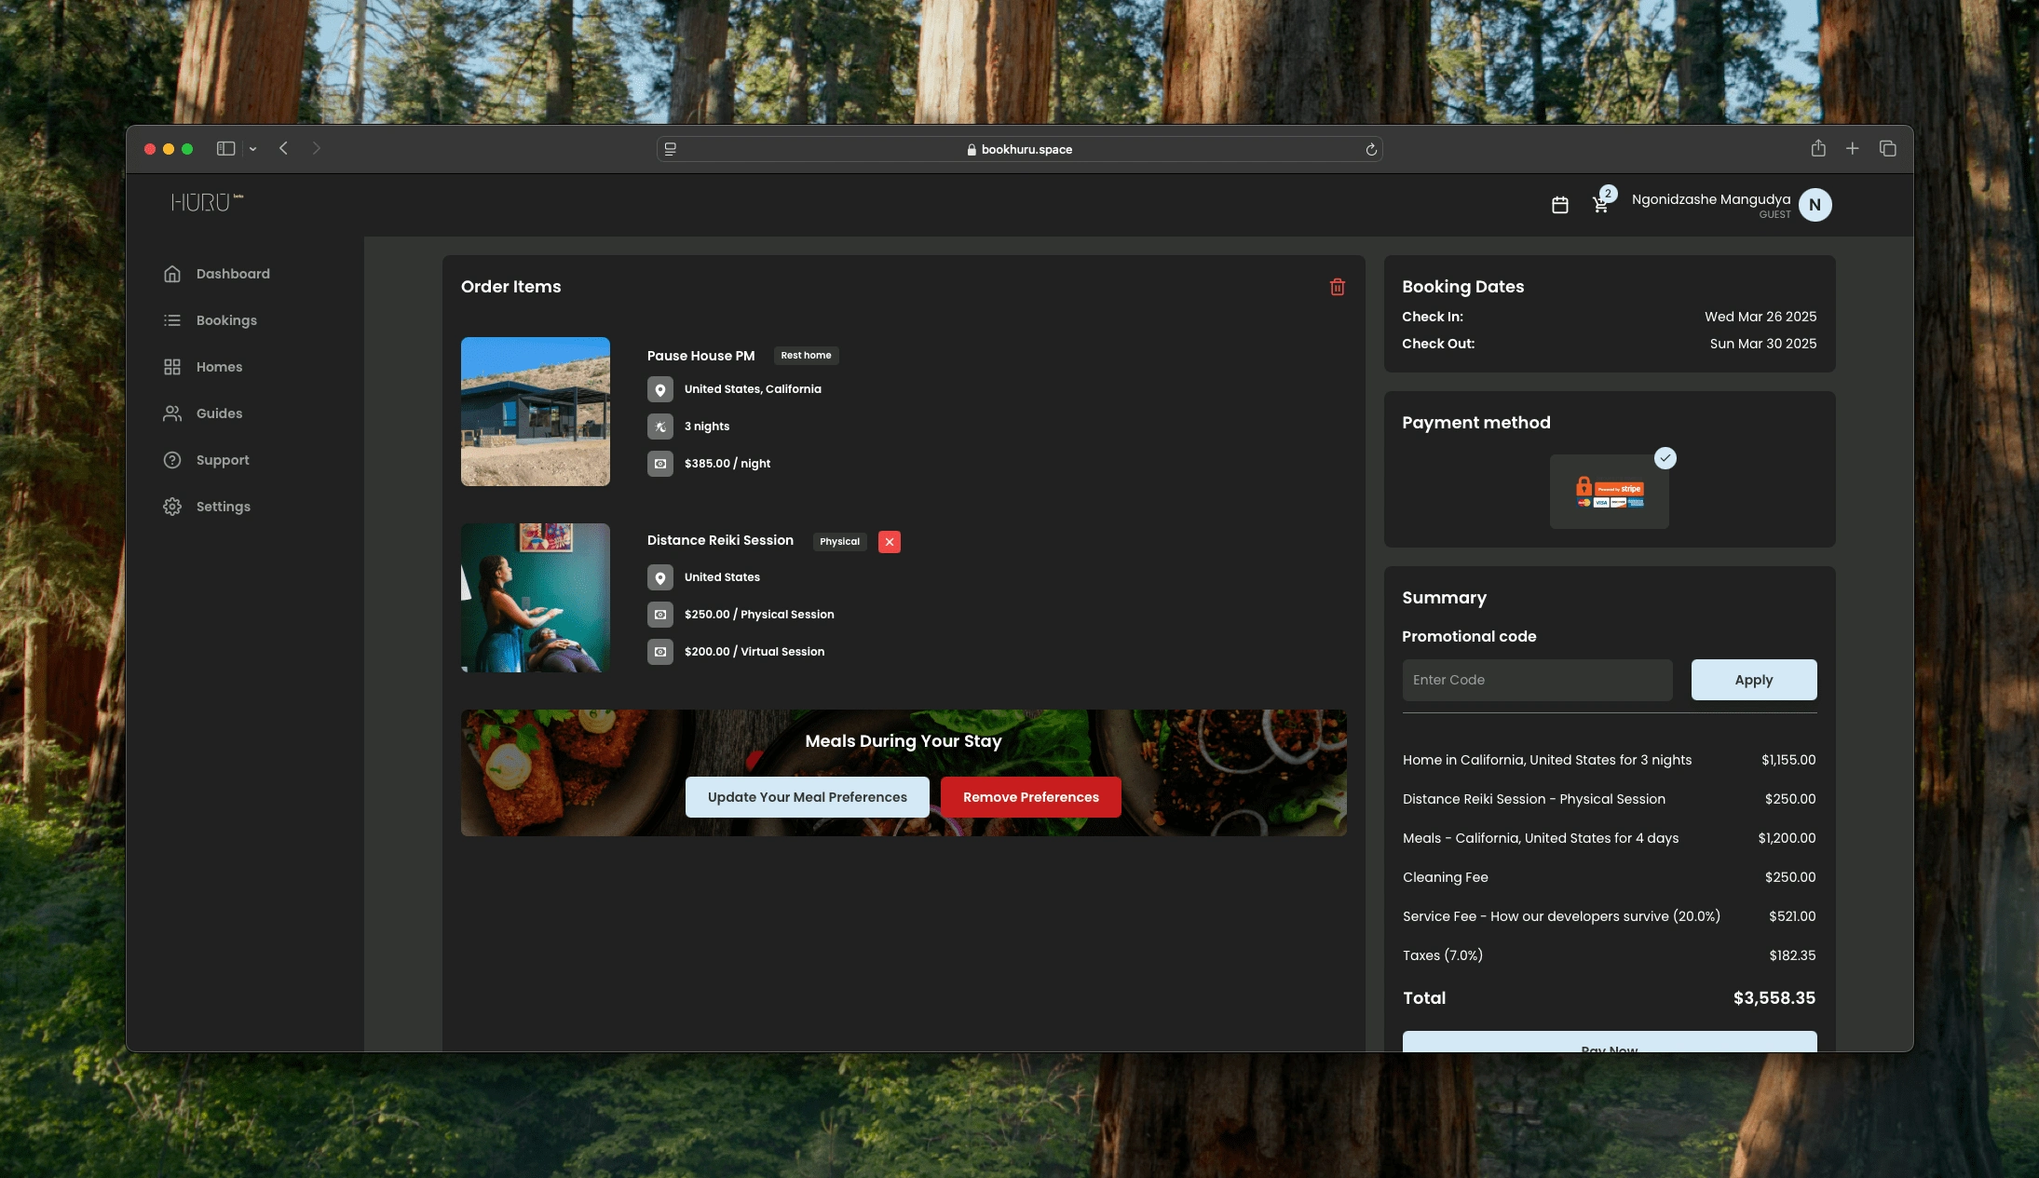The image size is (2039, 1178).
Task: Remove Distance Reiki Session with the red X
Action: pos(889,542)
